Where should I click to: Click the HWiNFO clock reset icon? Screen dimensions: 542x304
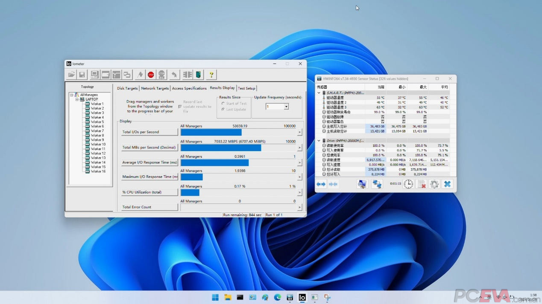pyautogui.click(x=408, y=184)
